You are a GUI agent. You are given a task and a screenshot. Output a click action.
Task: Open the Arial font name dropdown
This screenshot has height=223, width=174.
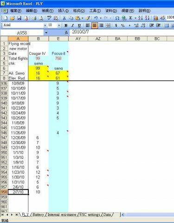coord(45,25)
